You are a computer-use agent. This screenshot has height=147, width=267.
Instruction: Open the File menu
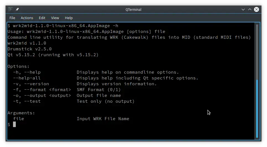tap(12, 18)
